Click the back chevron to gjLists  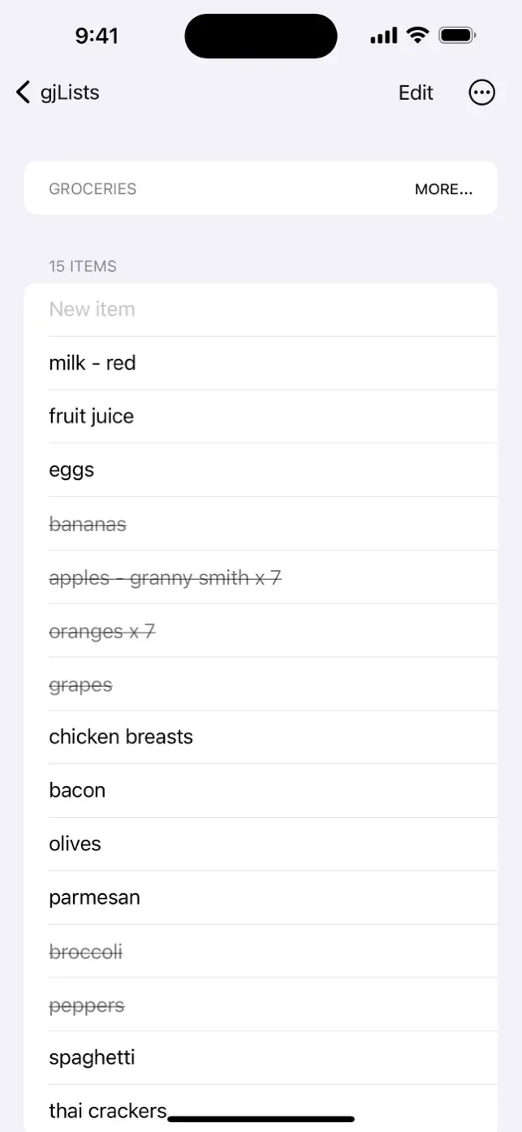point(22,92)
